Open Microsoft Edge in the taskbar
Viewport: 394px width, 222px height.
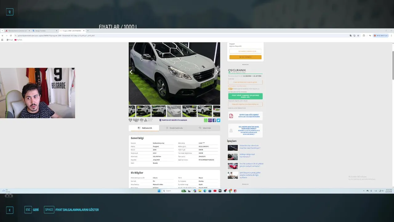(x=205, y=191)
